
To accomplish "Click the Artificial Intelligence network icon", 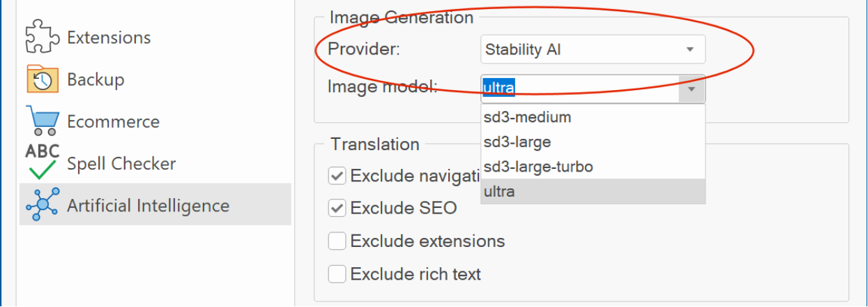I will point(43,204).
